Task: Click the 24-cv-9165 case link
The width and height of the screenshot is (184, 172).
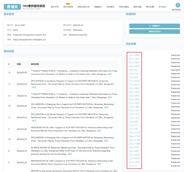Action: pos(134,155)
